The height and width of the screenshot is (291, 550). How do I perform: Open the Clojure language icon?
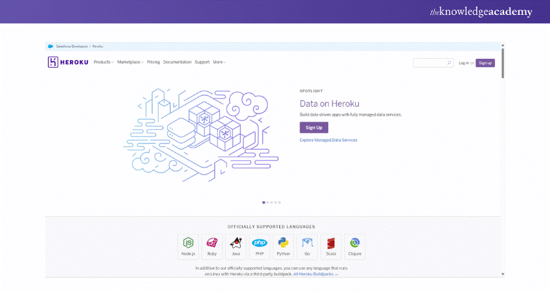[355, 244]
